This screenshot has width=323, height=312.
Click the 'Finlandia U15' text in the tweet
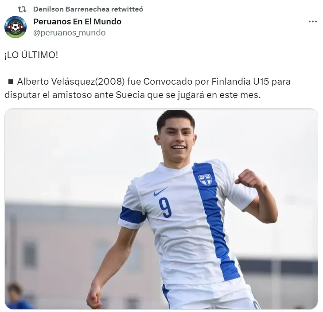[240, 82]
